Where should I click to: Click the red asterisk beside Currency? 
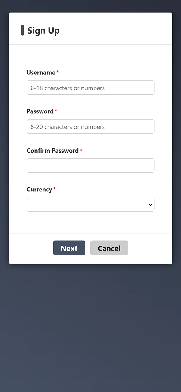[54, 189]
